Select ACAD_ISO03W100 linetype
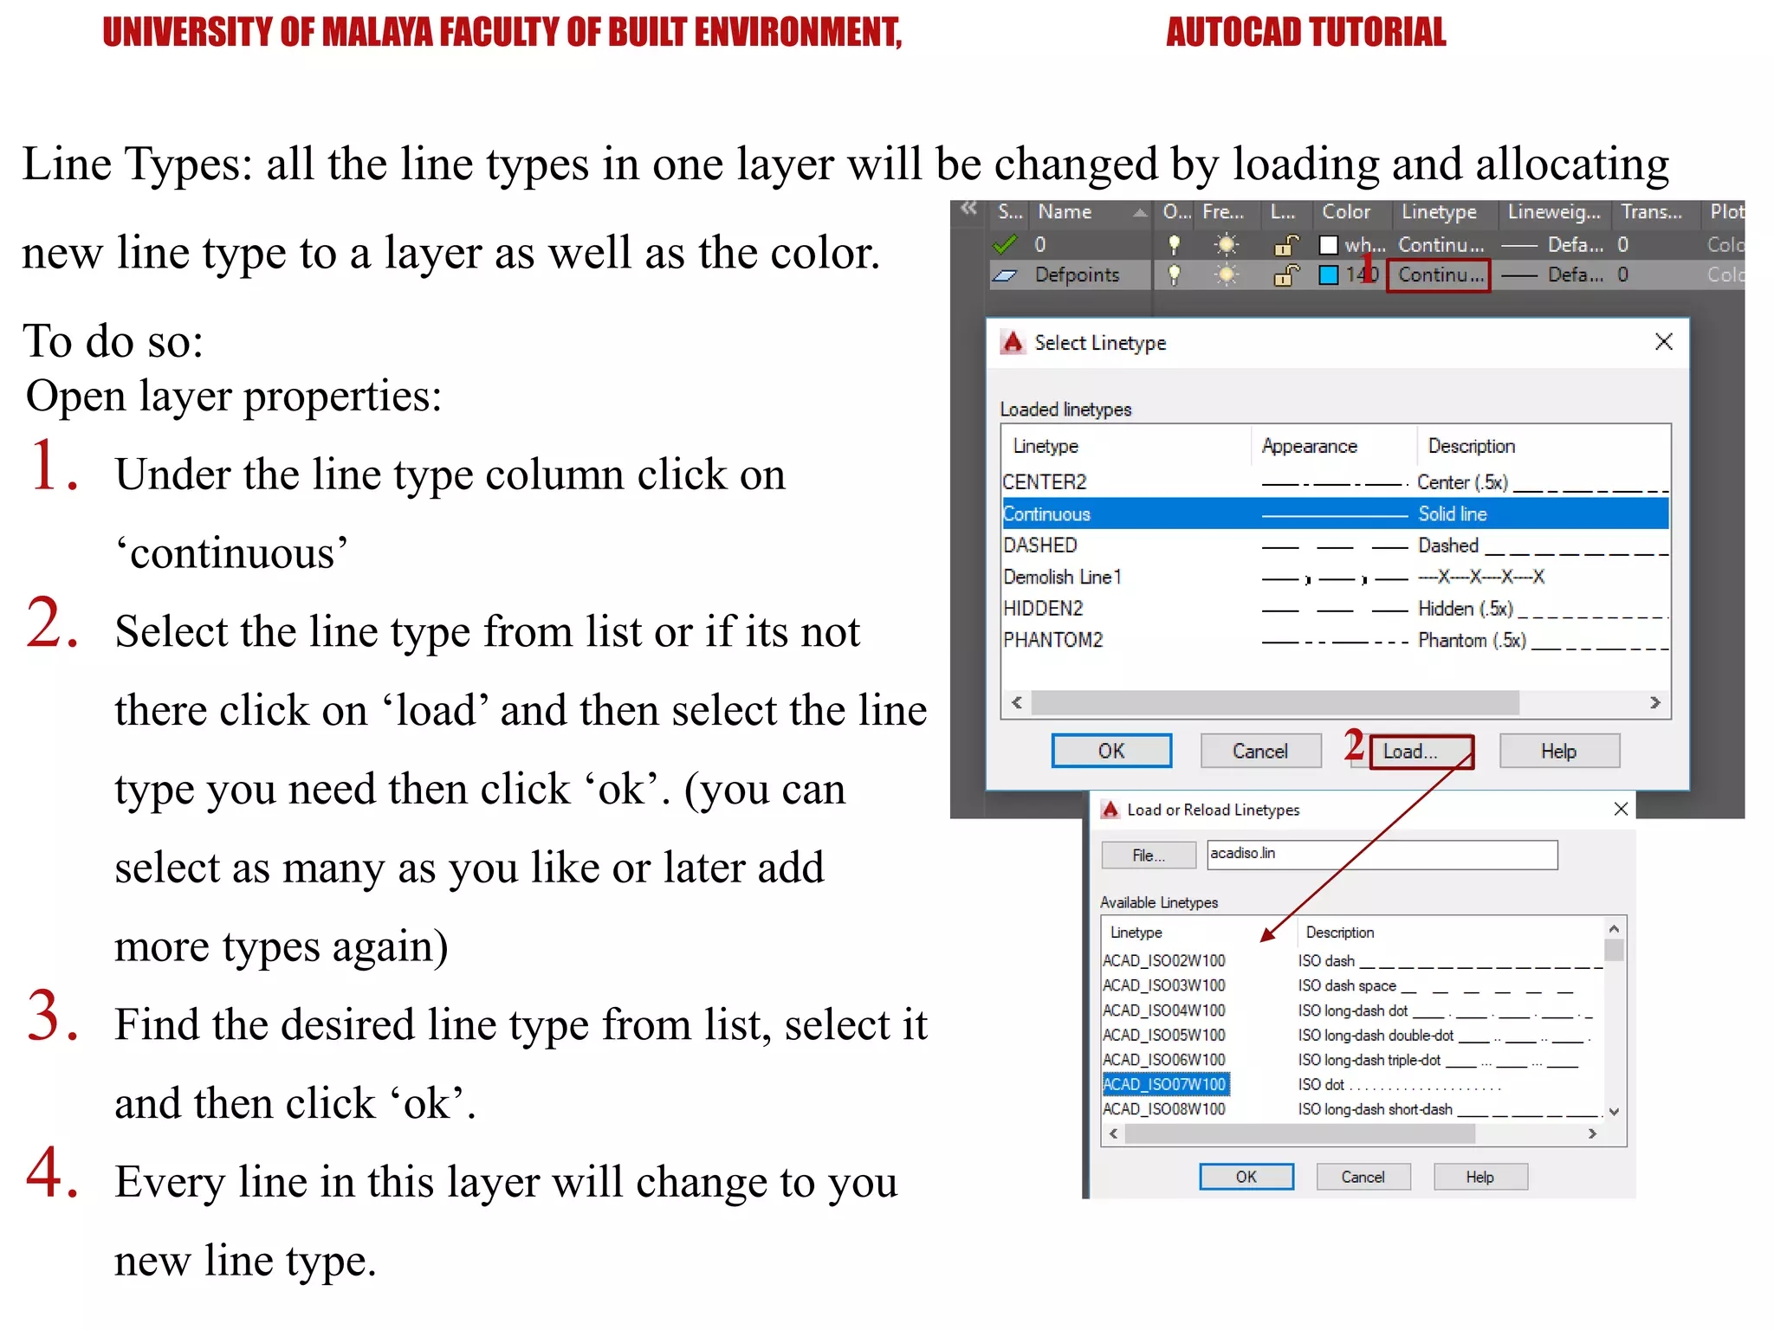This screenshot has width=1774, height=1330. pos(1163,985)
